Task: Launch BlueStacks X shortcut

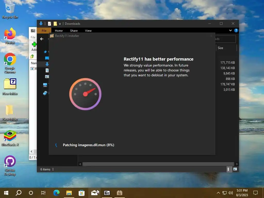Action: 10,138
